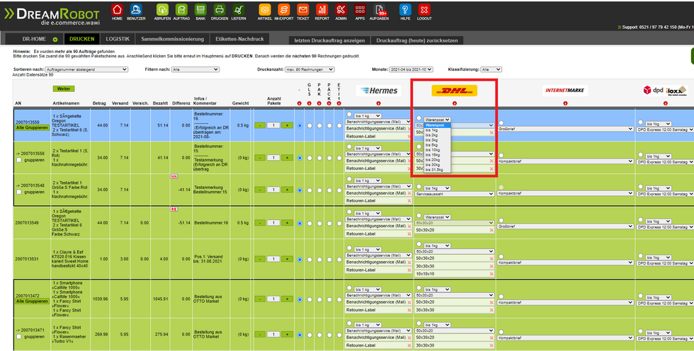This screenshot has width=694, height=351.
Task: Switch to the LOGISTIK tab
Action: pyautogui.click(x=118, y=39)
